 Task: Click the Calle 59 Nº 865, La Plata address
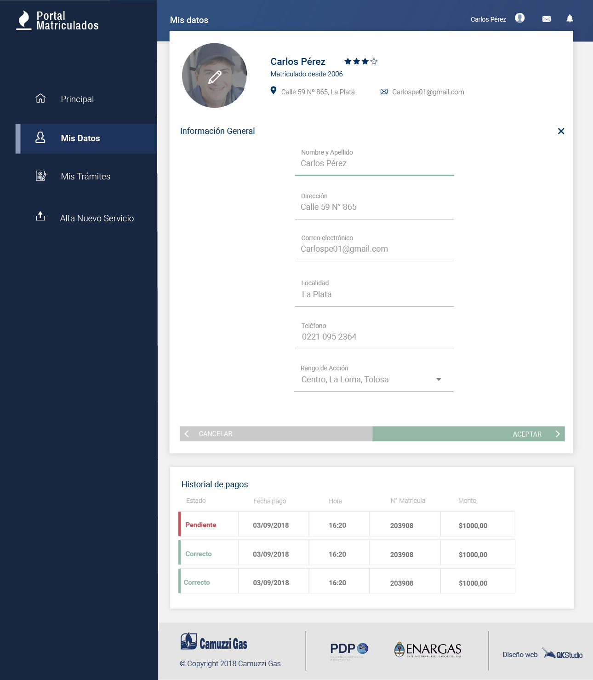click(x=319, y=92)
